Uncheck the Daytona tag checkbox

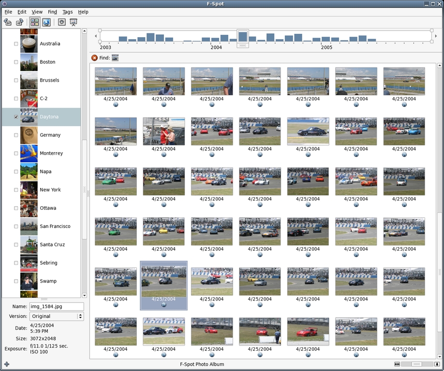[x=16, y=117]
